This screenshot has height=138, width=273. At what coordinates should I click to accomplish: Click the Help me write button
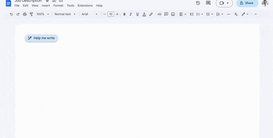41,38
